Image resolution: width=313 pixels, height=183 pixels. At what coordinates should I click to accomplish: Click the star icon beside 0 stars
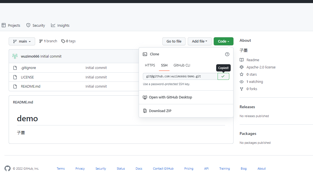[242, 75]
